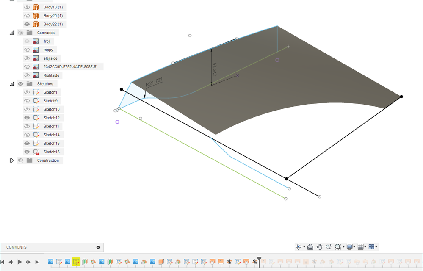This screenshot has height=271, width=423.
Task: Click the slajtside canvas image icon
Action: (36, 58)
